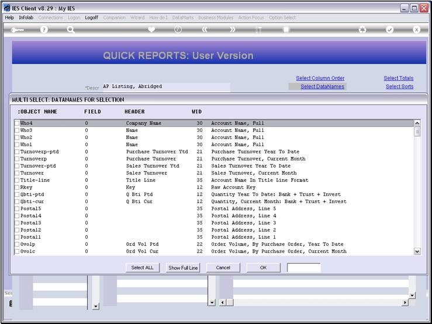Click the datanames list scrollbar thumb

417,132
